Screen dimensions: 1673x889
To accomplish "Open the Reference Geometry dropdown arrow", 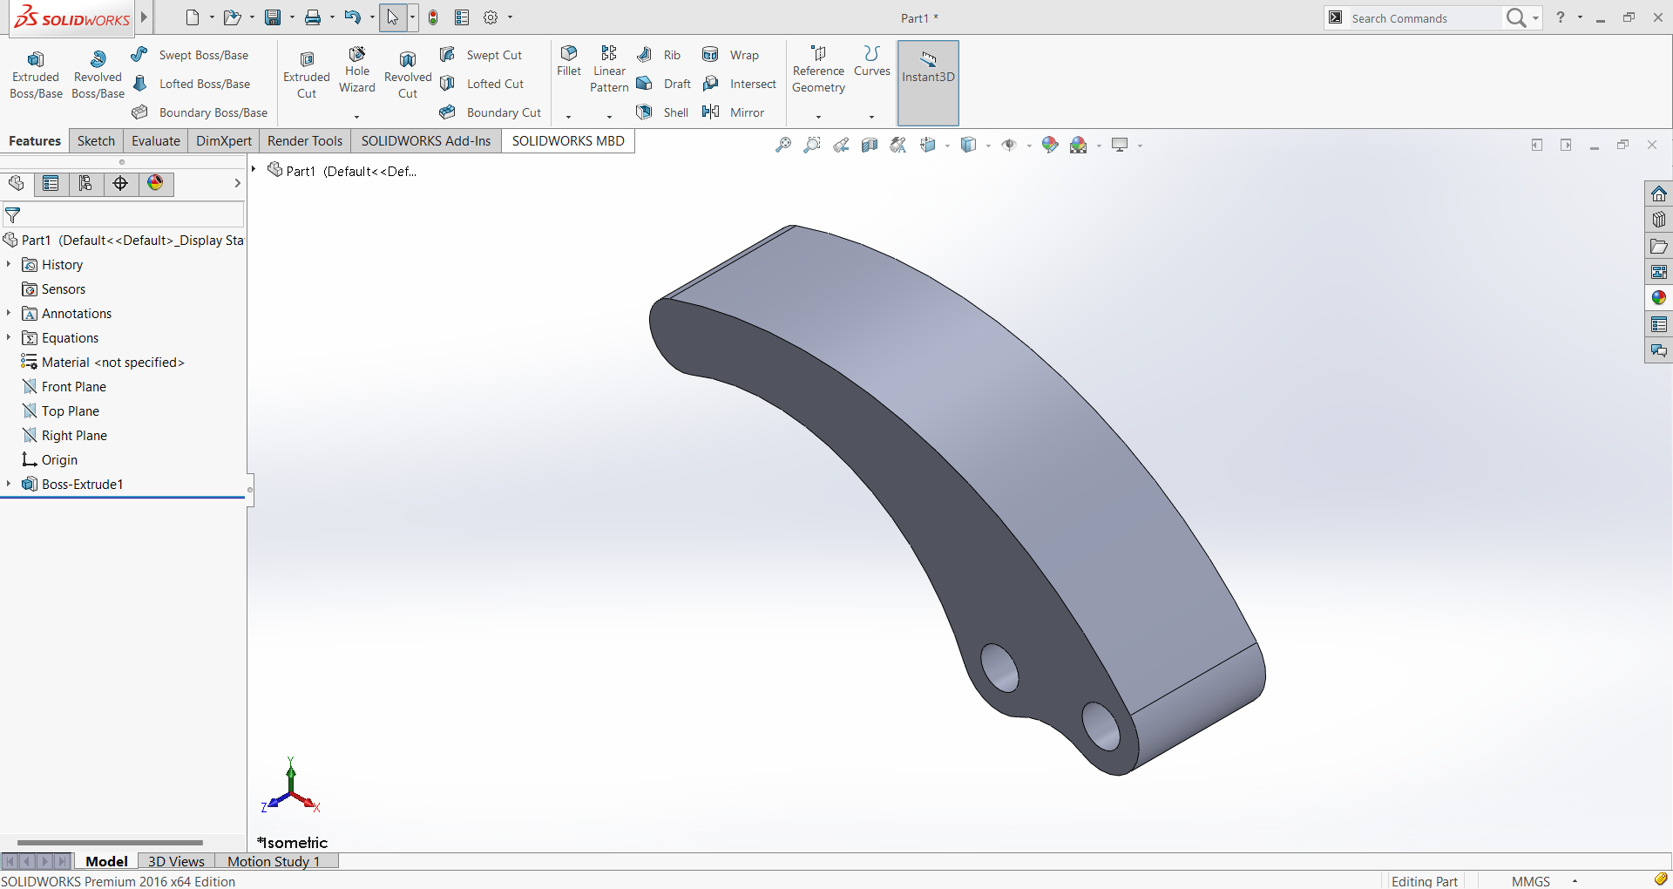I will [818, 116].
